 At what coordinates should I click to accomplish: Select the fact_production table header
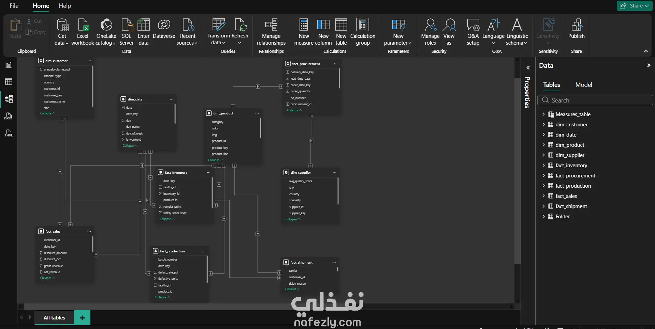pyautogui.click(x=179, y=251)
